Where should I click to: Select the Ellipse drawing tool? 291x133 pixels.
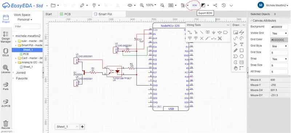coord(242,56)
